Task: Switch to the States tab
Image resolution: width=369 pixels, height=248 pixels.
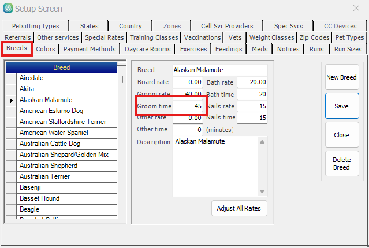Action: coord(89,26)
